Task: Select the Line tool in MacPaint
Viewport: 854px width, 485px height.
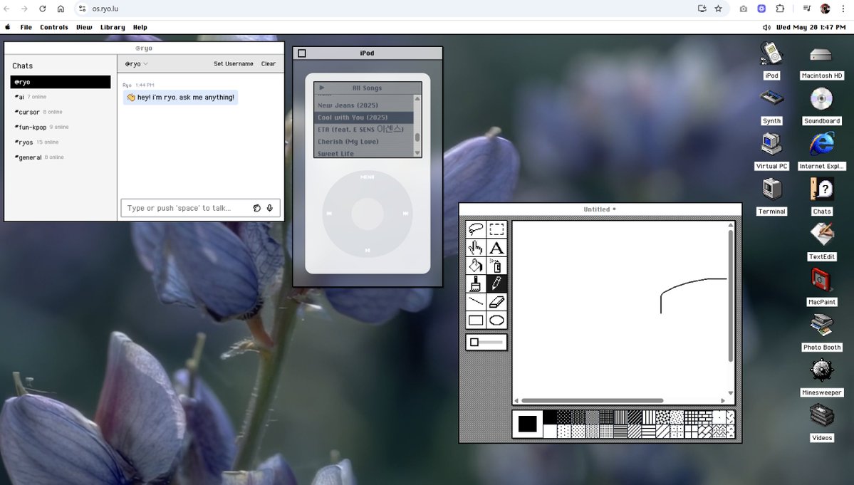Action: point(476,301)
